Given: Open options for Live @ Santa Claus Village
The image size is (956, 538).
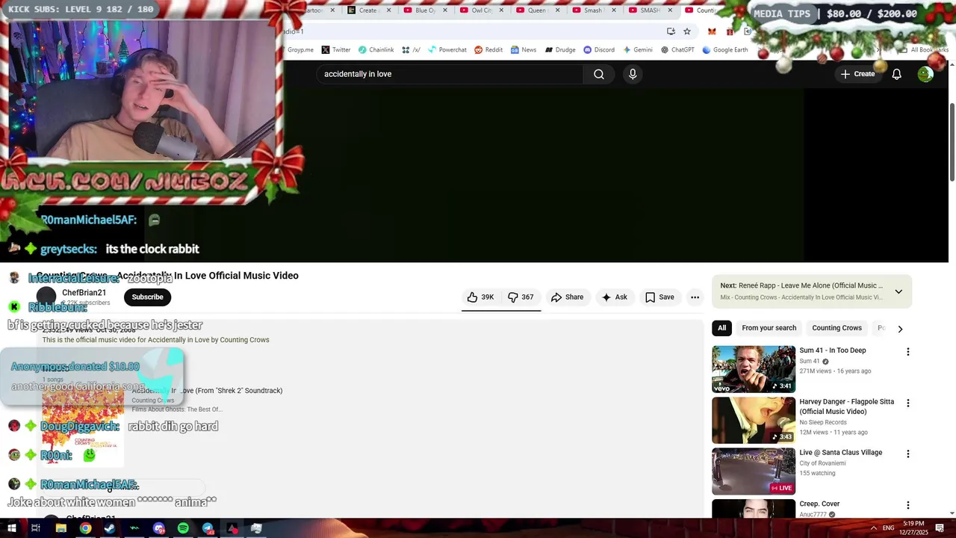Looking at the screenshot, I should (x=908, y=454).
